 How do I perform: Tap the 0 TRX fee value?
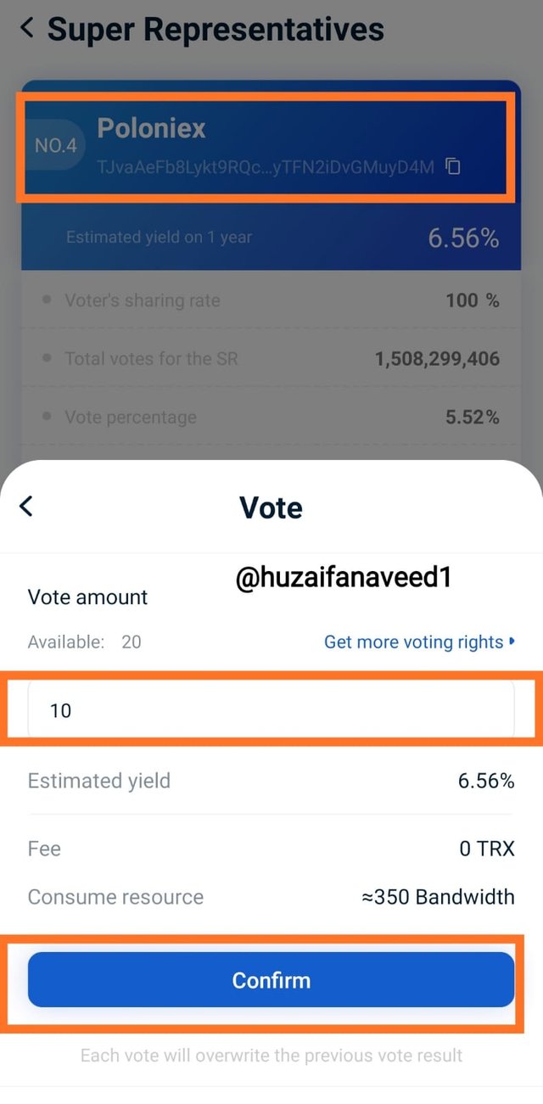487,849
